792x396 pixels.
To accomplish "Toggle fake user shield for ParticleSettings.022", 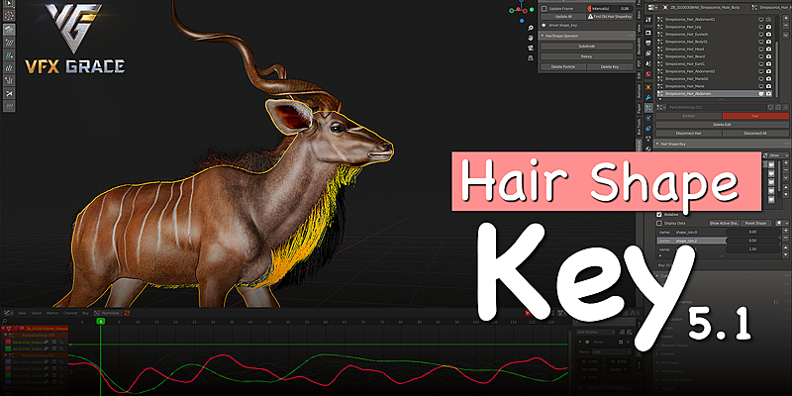I will (x=770, y=108).
